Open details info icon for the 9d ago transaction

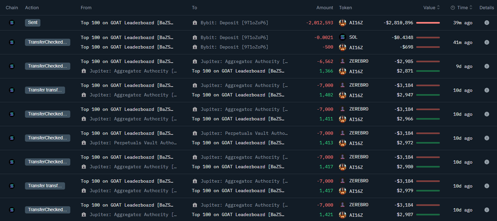pyautogui.click(x=487, y=66)
